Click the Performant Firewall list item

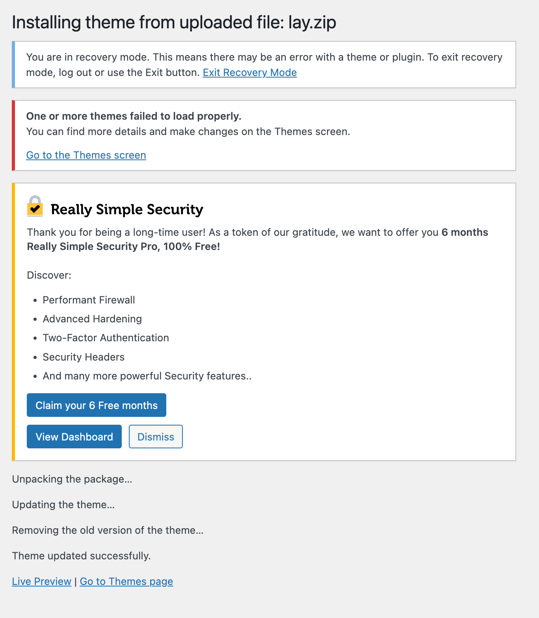click(x=88, y=300)
